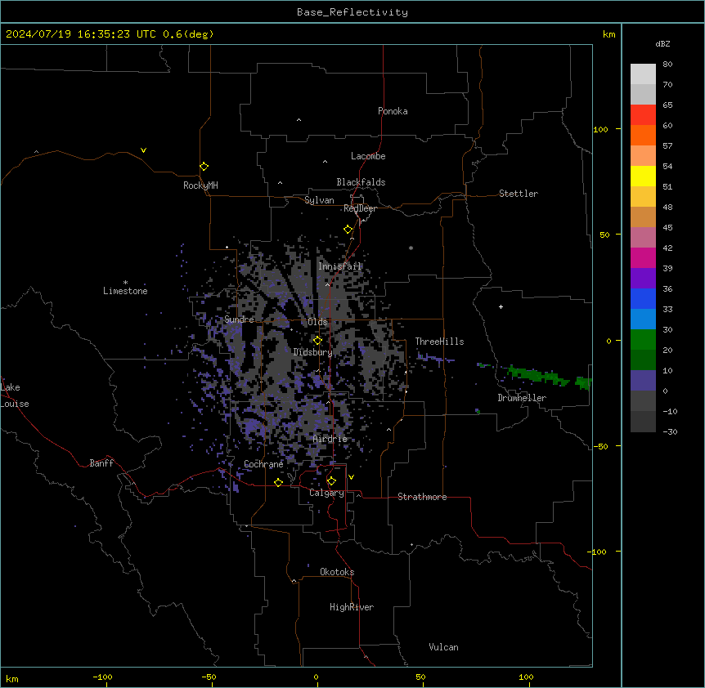Screen dimensions: 705x688
Task: Click the Strathmore city label
Action: pyautogui.click(x=422, y=497)
